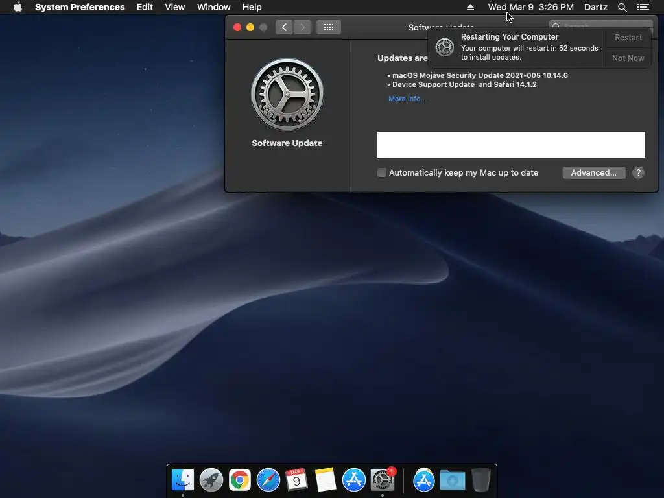Launch Safari from the Dock
Viewport: 664px width, 498px height.
(x=268, y=480)
